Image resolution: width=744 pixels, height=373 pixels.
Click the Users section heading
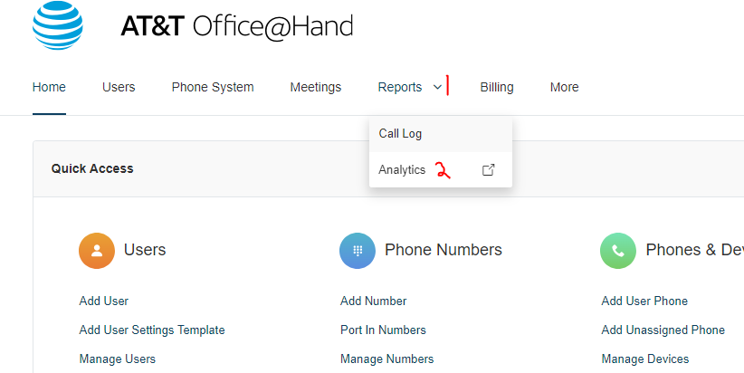[145, 250]
